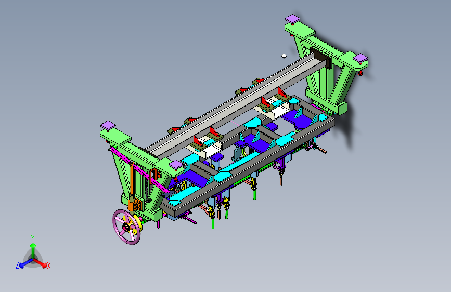Viewport: 451px width, 292px height.
Task: Select the pink handwheel on the fixture model
Action: [x=126, y=227]
